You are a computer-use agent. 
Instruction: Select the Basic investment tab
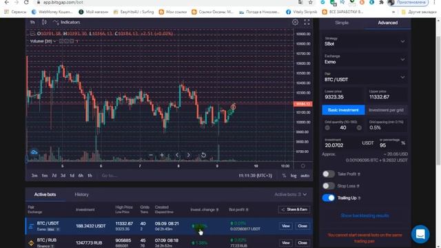tap(343, 110)
